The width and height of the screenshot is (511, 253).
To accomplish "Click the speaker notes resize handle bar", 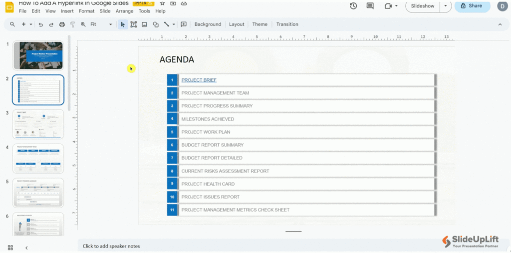I will point(293,232).
